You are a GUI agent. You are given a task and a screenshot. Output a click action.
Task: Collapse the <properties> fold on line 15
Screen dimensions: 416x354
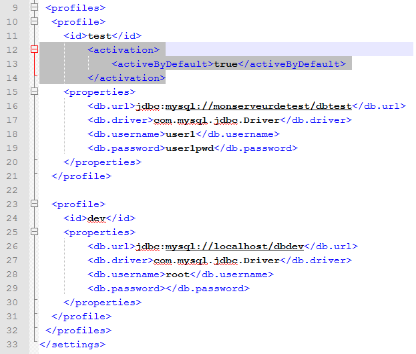35,92
